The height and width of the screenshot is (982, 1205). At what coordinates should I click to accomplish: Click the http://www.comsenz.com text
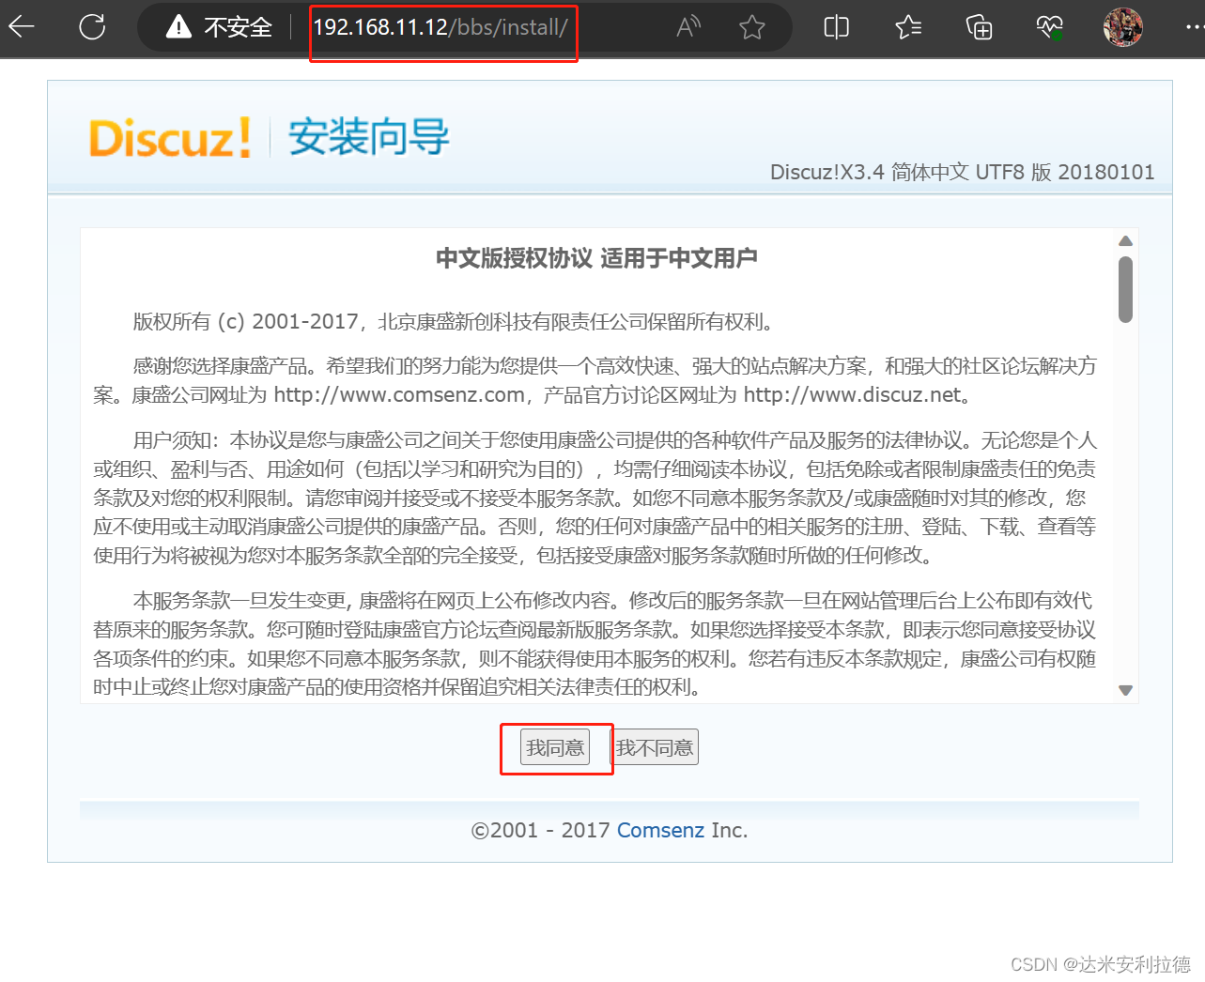coord(399,395)
